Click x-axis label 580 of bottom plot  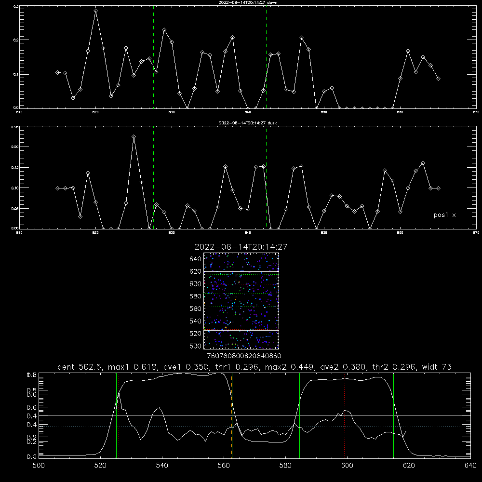coord(285,465)
